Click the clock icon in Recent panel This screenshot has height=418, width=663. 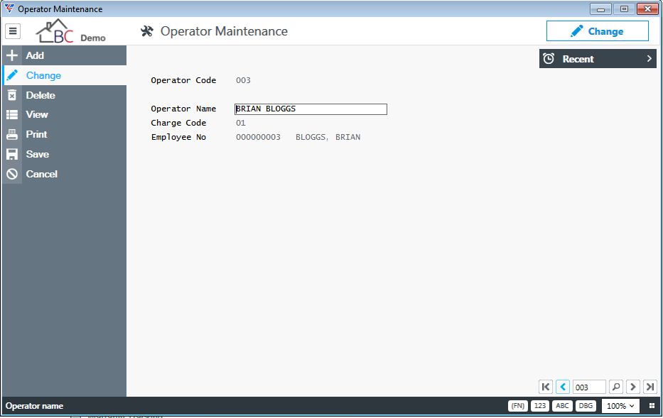pos(549,59)
